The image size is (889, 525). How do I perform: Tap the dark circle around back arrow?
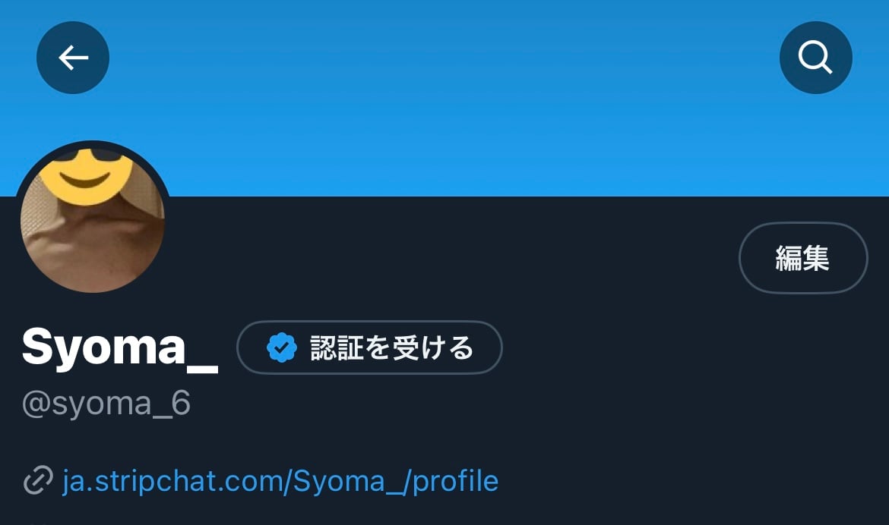point(73,58)
